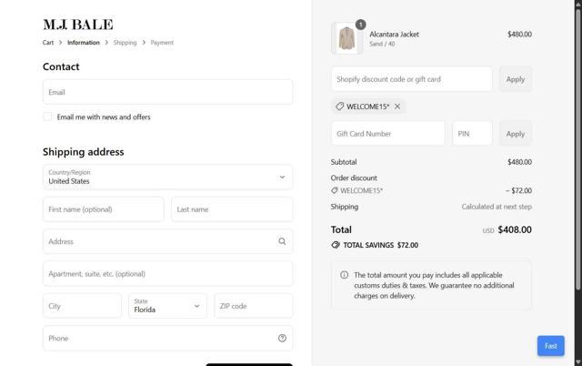Tick Email me with news and offers checkbox

click(47, 117)
